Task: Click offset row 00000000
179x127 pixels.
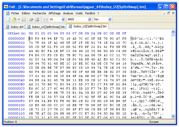Action: click(x=16, y=39)
